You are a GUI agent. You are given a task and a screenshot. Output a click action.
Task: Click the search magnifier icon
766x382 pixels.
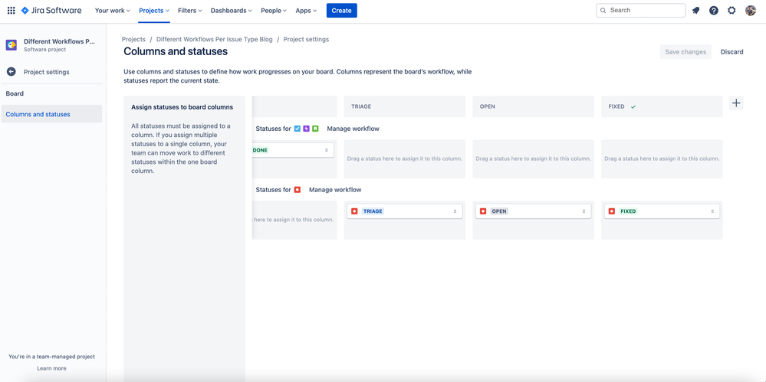coord(603,10)
